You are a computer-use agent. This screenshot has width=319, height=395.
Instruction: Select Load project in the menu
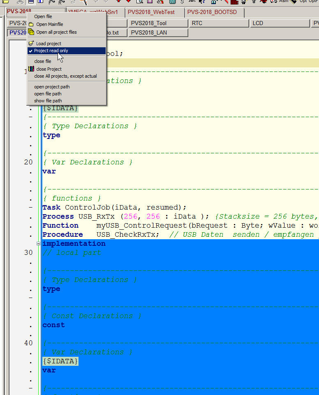tap(67, 44)
